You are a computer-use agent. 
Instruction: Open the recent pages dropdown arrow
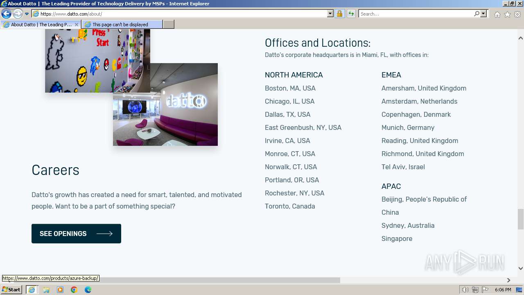[27, 14]
